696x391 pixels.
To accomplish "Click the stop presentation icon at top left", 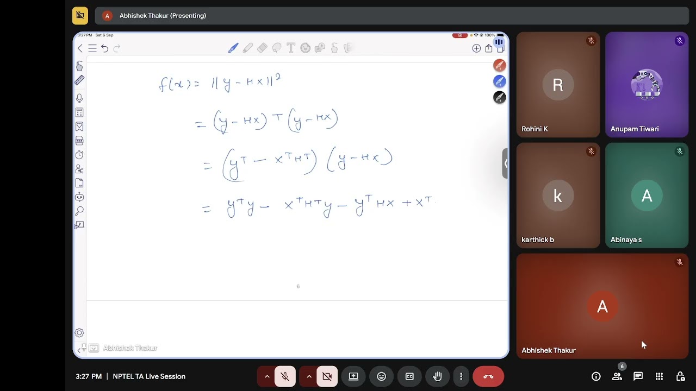I will click(x=80, y=16).
